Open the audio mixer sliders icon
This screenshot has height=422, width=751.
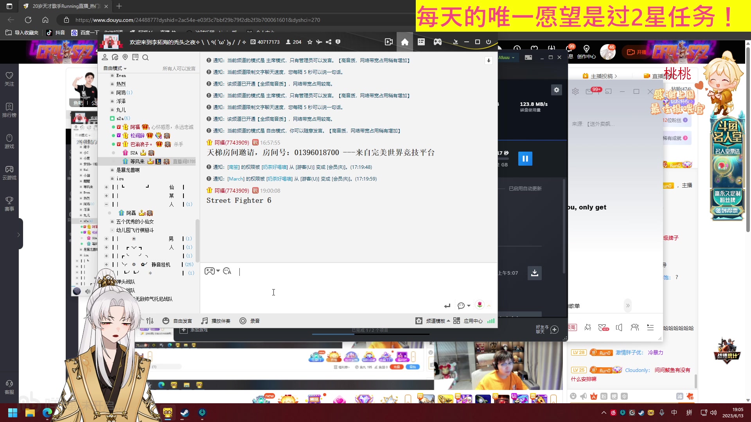click(150, 321)
